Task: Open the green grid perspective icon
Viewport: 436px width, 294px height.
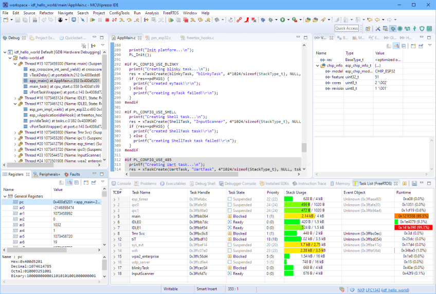Action: tap(429, 28)
